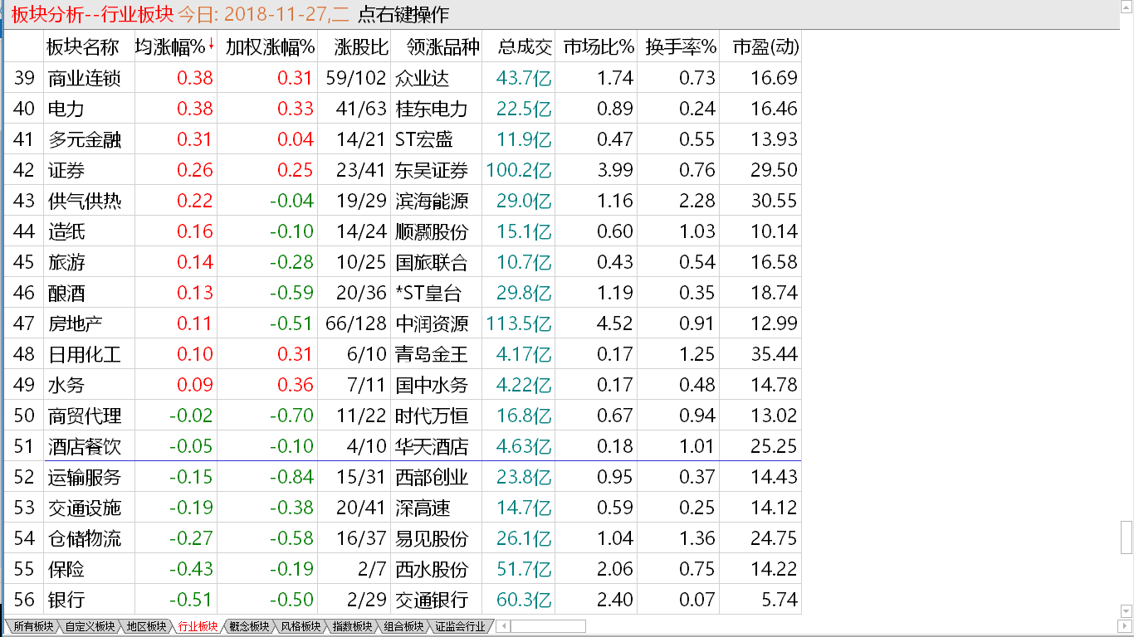Click leading stock 桂东电力
Screen dimensions: 1134x637
(x=432, y=109)
